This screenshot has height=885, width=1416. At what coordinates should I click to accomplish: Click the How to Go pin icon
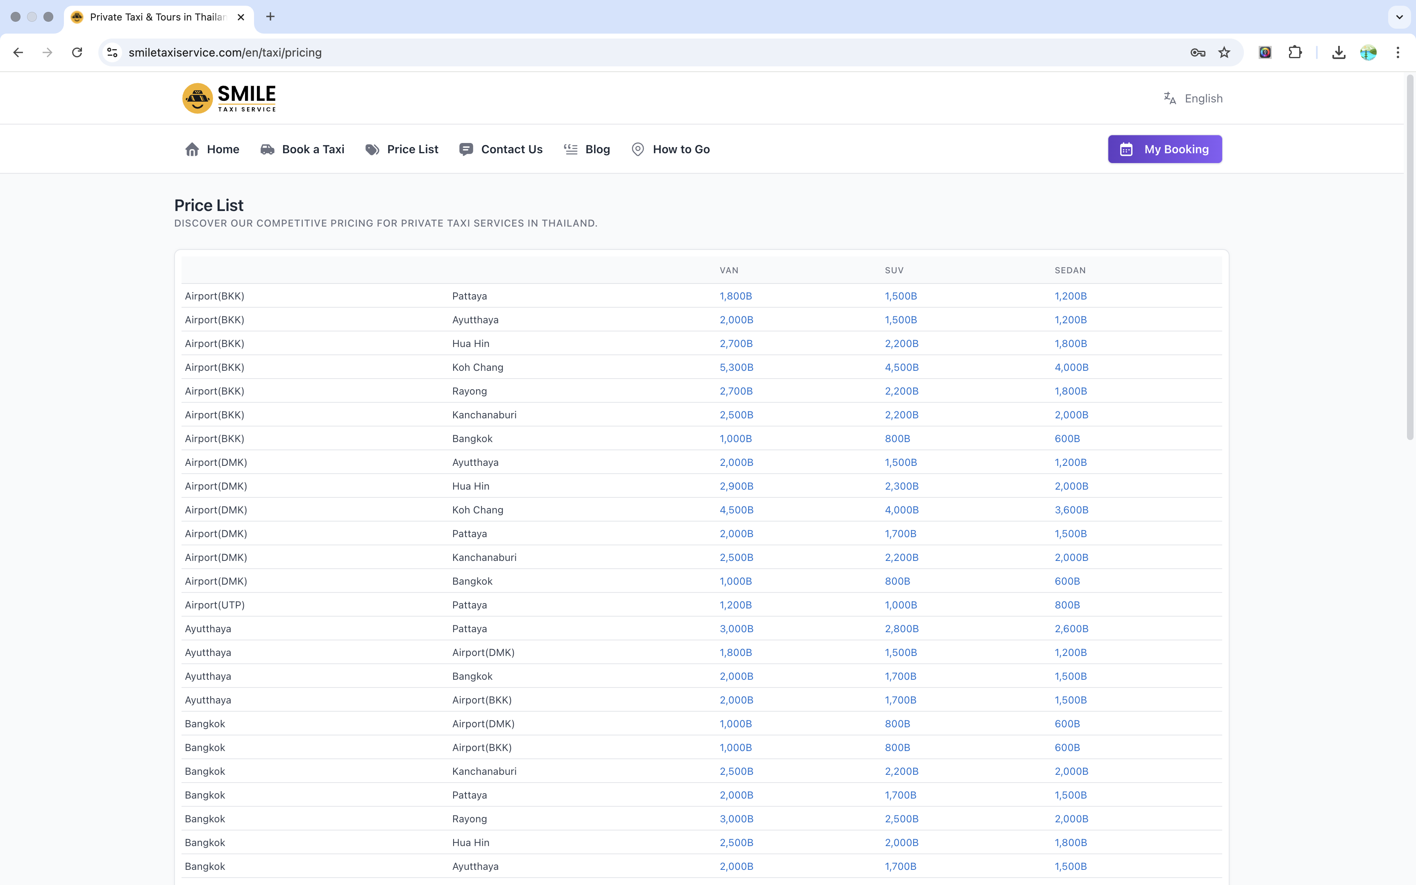pyautogui.click(x=638, y=149)
